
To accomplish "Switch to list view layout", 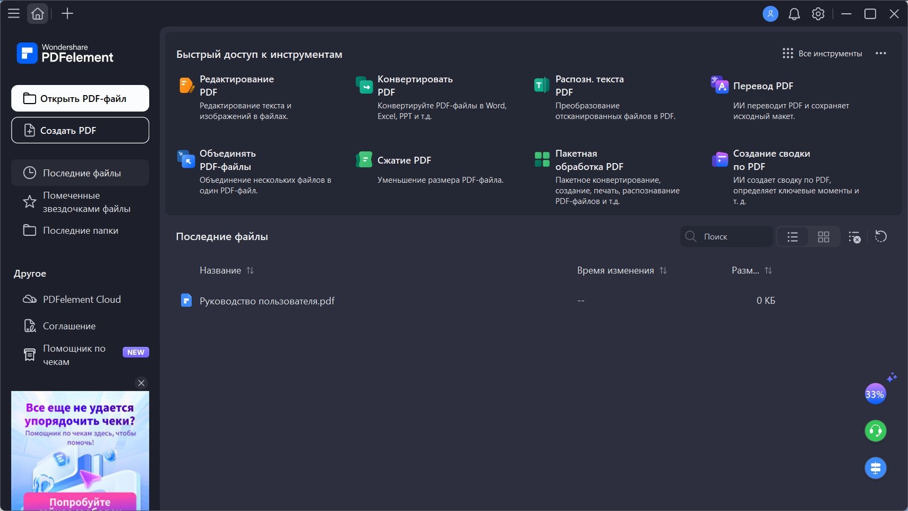I will click(792, 237).
